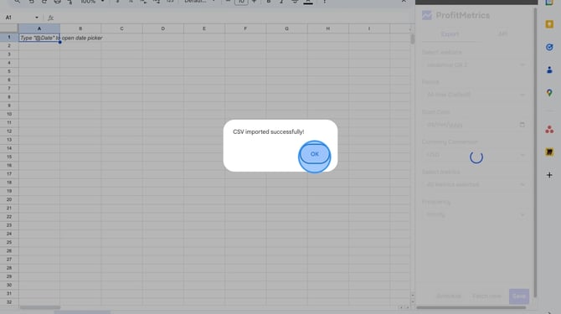Select row 30 header

click(9, 285)
